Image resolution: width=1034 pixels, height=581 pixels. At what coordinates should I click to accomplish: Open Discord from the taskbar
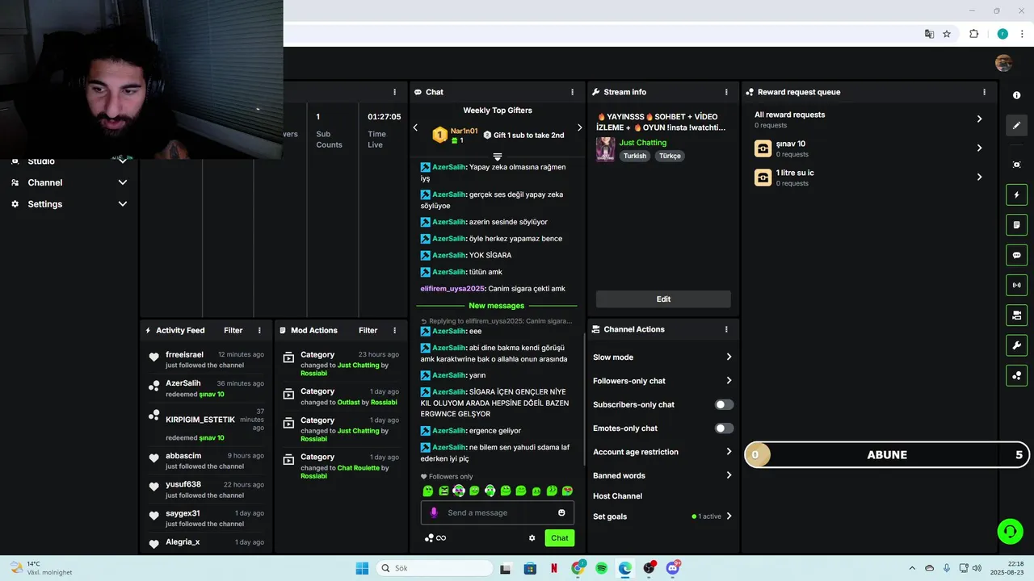point(672,568)
